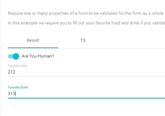Click blank area below the Favorite Drink field
The height and width of the screenshot is (116, 165).
pos(86,107)
